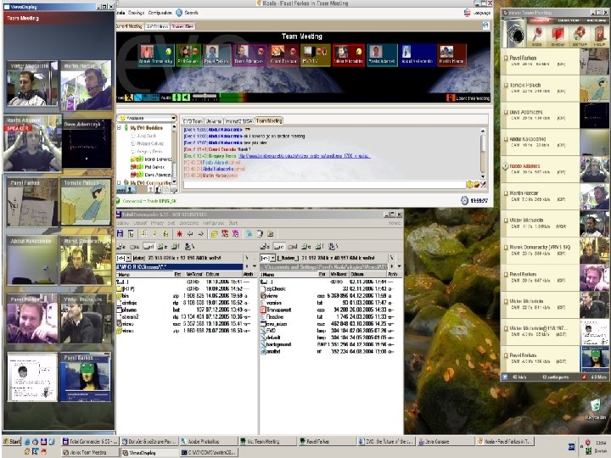Image resolution: width=611 pixels, height=458 pixels.
Task: Select drive a in Total Commander left panel
Action: [121, 247]
